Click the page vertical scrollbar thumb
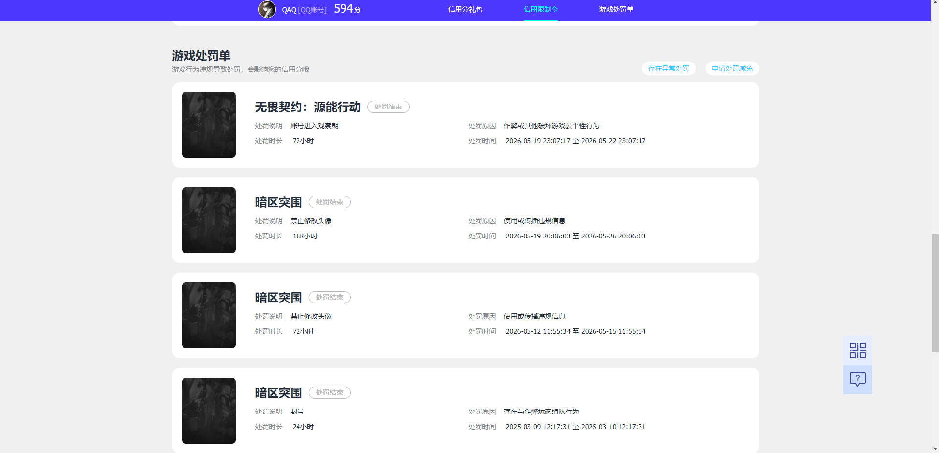Screen dimensions: 939x453 (935, 293)
